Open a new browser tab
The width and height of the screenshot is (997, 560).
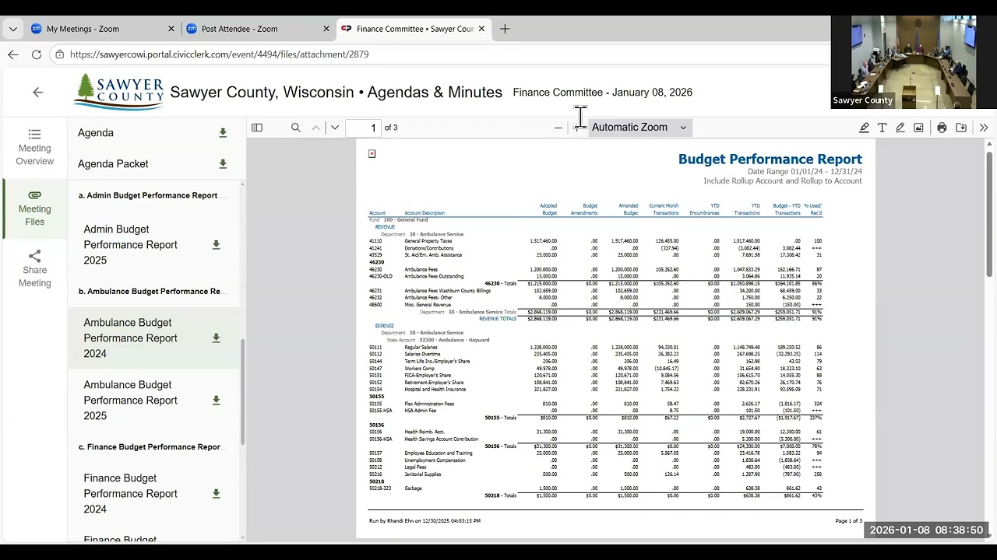pyautogui.click(x=505, y=29)
